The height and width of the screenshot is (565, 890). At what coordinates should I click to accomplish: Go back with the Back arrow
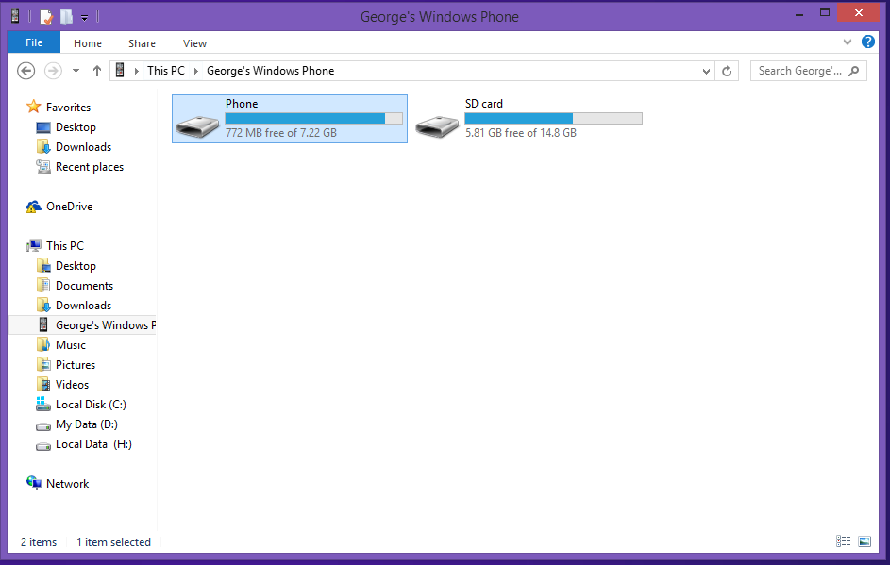coord(26,71)
